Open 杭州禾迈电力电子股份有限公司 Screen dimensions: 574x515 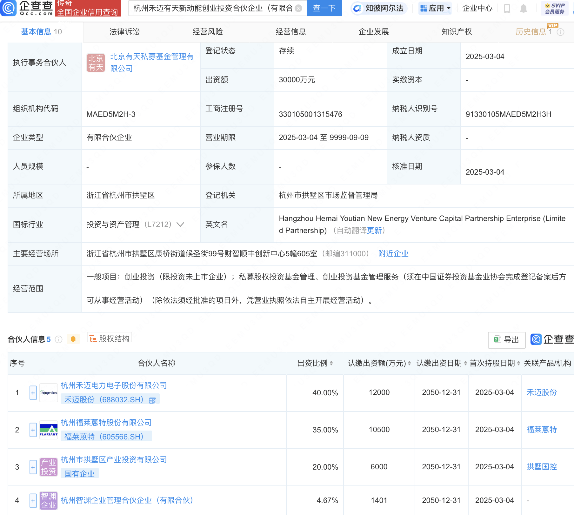pyautogui.click(x=114, y=385)
